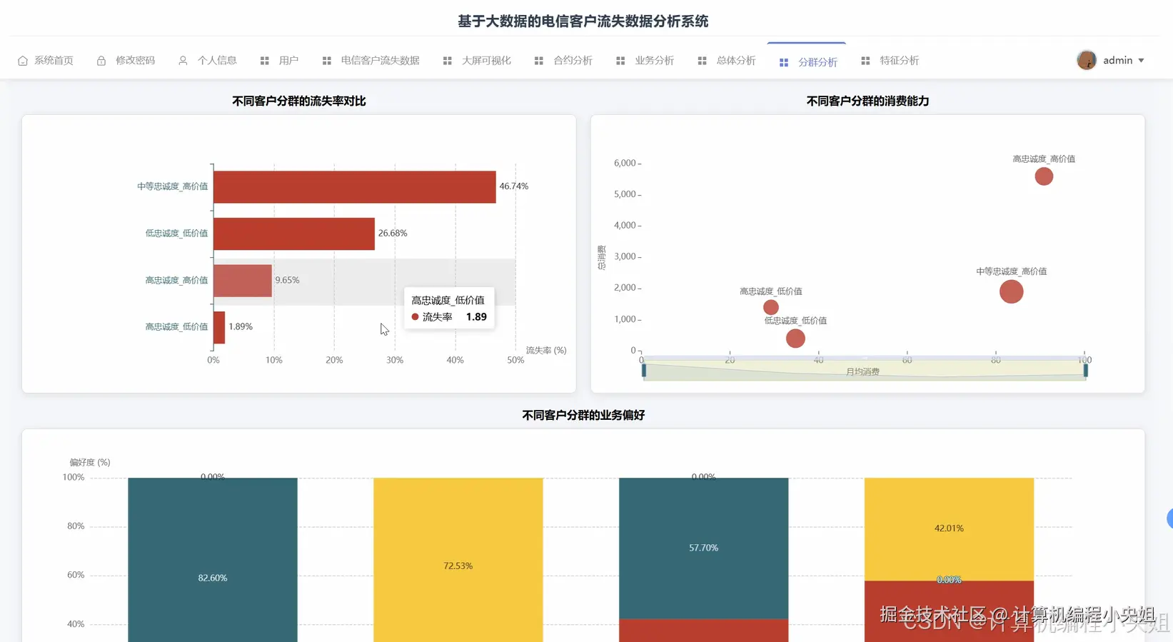
Task: Click the 中等忠诚度_高价值 46.74% bar
Action: coord(354,187)
